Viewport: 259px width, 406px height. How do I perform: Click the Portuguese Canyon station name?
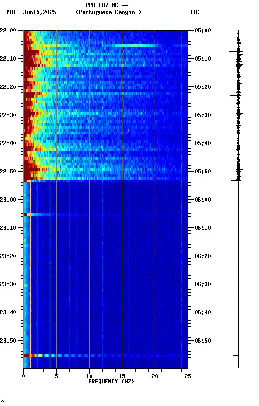[108, 12]
